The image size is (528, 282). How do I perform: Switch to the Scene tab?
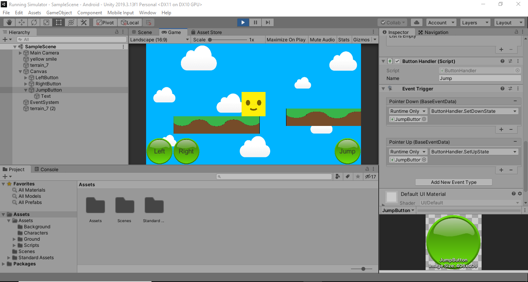click(x=142, y=32)
